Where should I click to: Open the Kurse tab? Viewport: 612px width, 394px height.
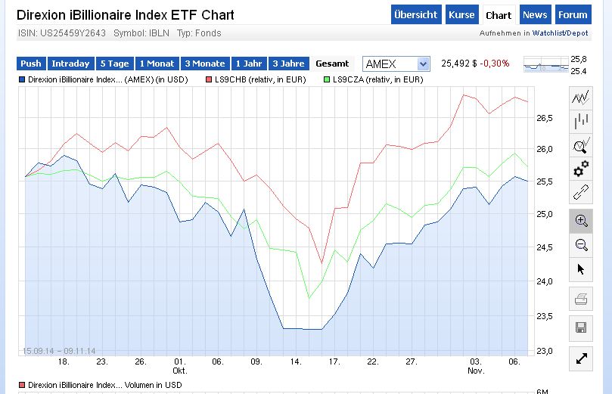(x=461, y=15)
